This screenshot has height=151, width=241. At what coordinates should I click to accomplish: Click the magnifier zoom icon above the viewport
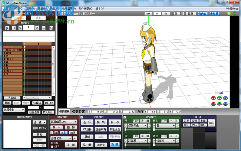pos(229,13)
